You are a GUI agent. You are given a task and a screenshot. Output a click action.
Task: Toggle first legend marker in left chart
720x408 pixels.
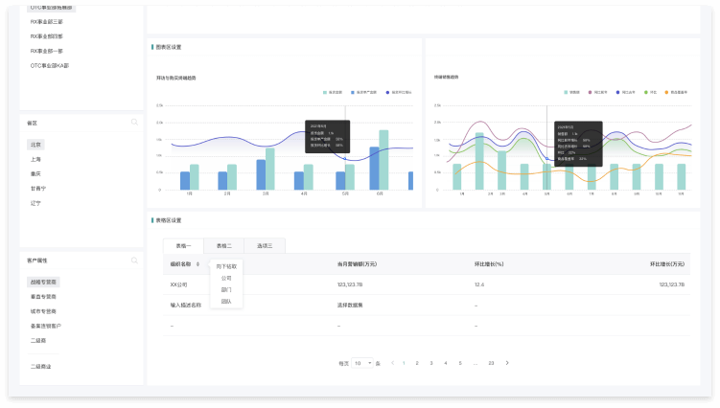(325, 92)
